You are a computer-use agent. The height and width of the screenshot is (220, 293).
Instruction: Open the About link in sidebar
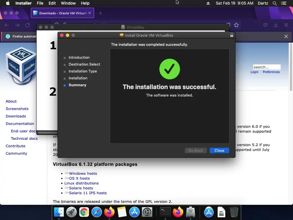(x=11, y=101)
